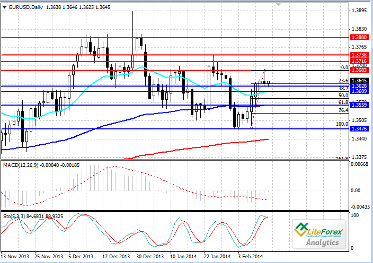Image resolution: width=373 pixels, height=263 pixels.
Task: Click the 17 Dec 2013 date label
Action: click(116, 257)
